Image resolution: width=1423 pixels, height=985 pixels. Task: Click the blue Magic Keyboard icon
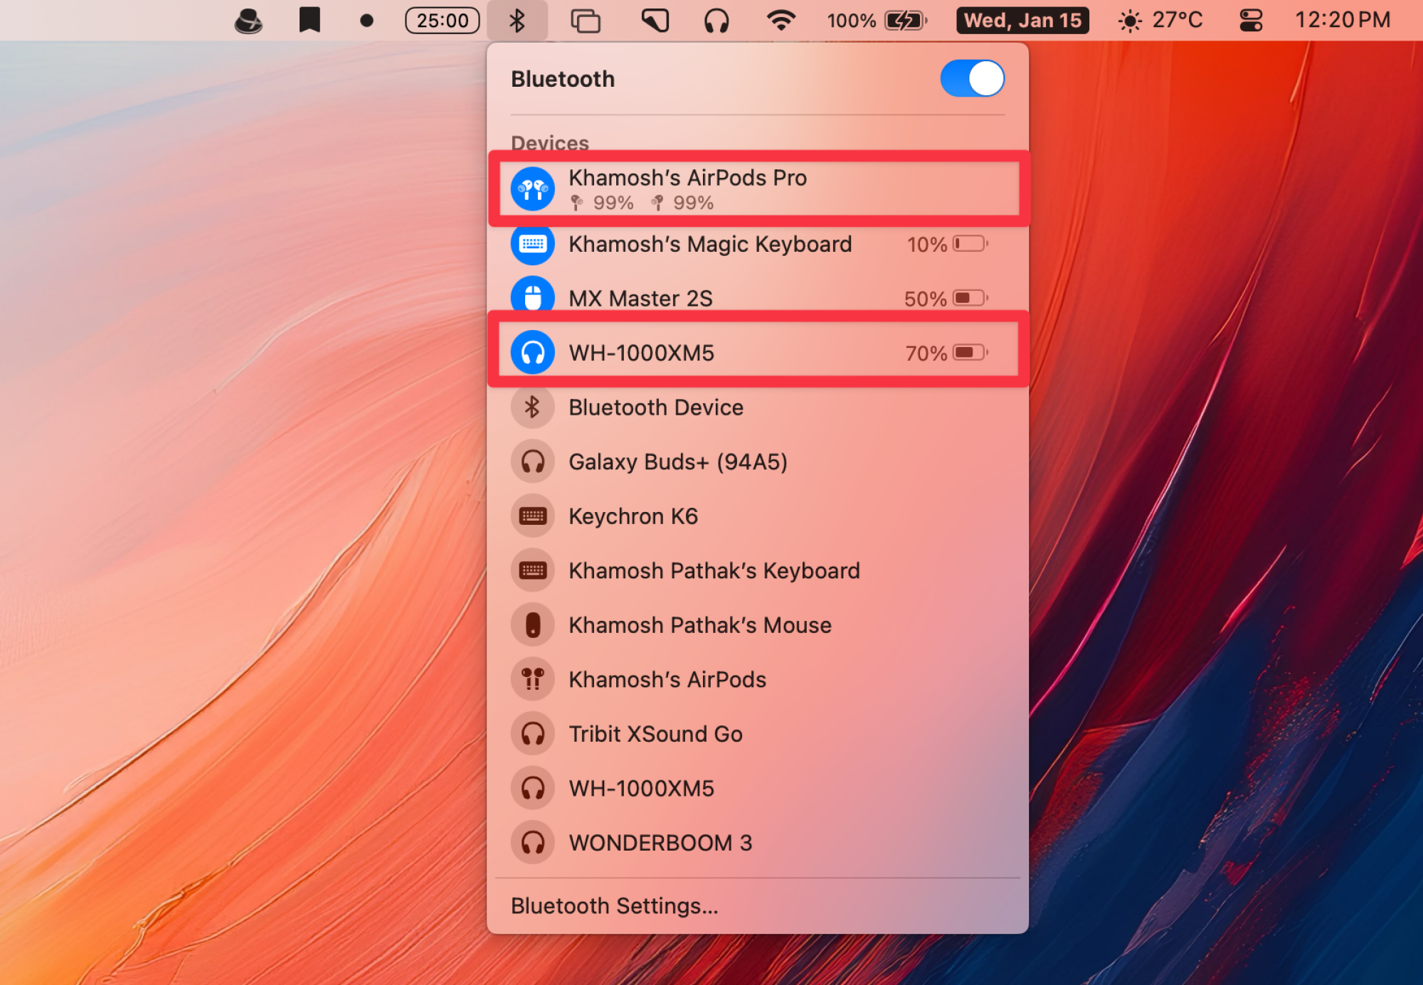coord(532,244)
